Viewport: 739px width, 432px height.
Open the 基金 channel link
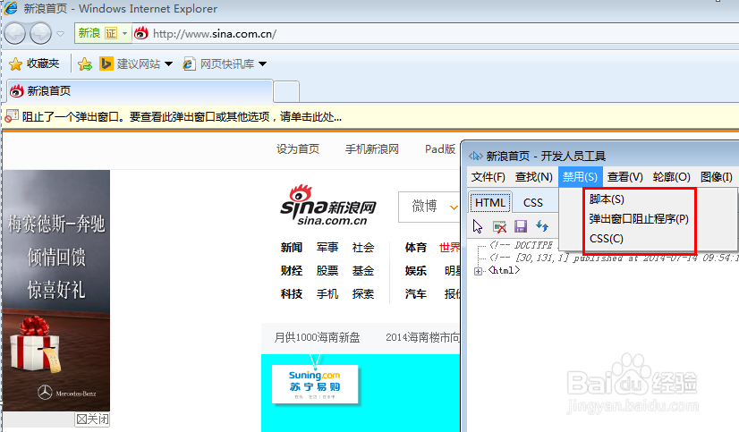click(x=363, y=271)
